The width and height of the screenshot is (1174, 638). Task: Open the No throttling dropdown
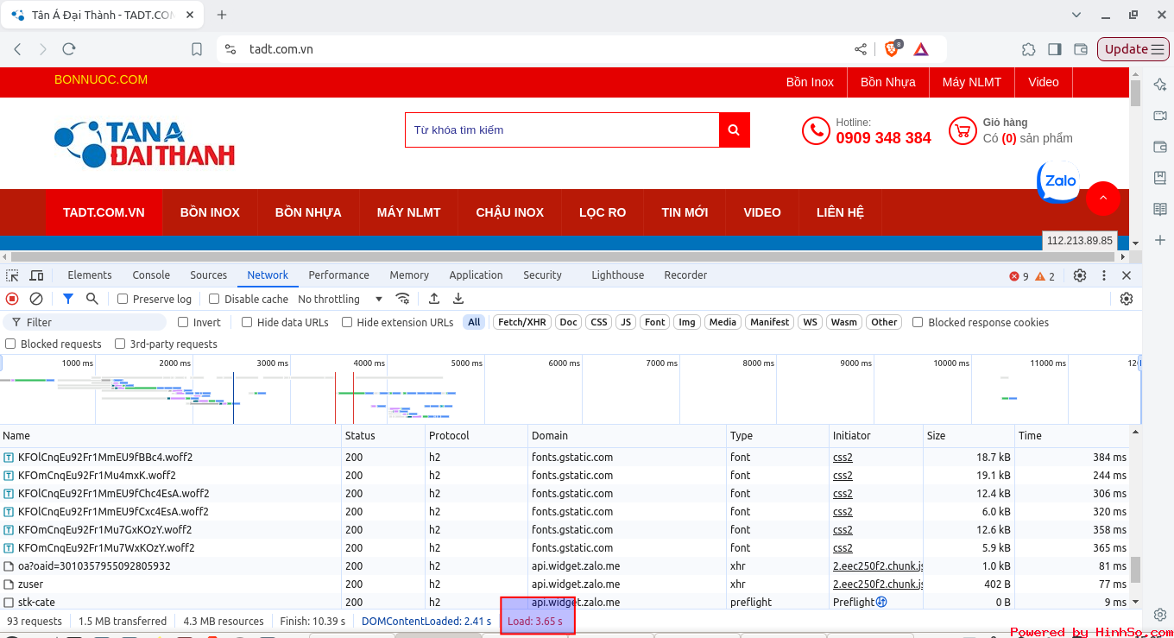coord(340,299)
